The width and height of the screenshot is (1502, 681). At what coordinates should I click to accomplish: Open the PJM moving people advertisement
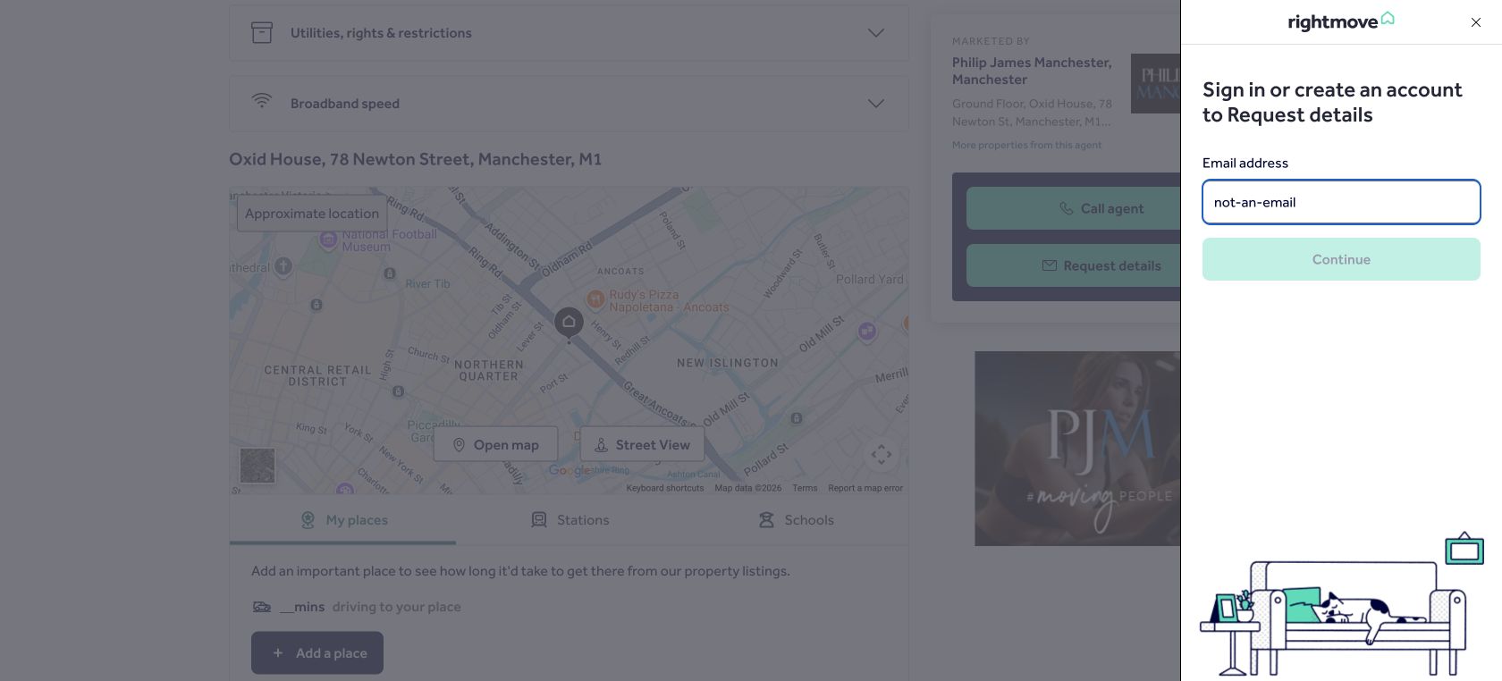pos(1077,449)
